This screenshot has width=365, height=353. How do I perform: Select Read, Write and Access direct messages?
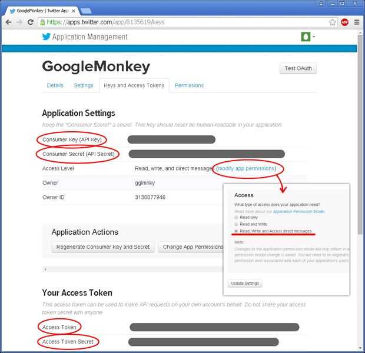click(236, 231)
